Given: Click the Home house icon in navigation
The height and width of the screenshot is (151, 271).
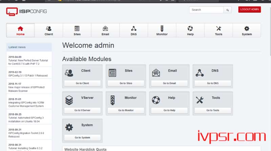Looking at the screenshot, I should (x=20, y=28).
